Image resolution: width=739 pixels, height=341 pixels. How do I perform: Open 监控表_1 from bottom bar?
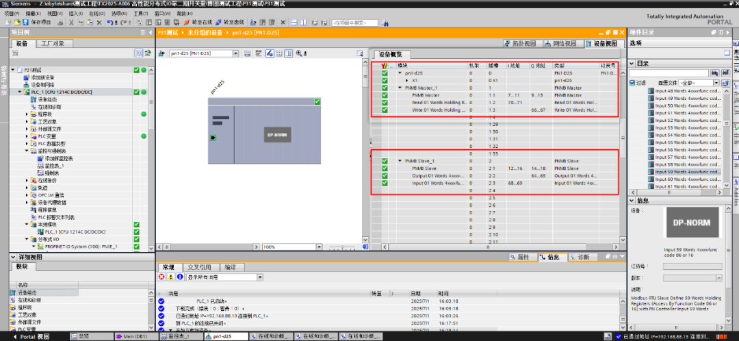(181, 337)
